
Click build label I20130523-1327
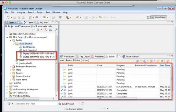pos(105,87)
